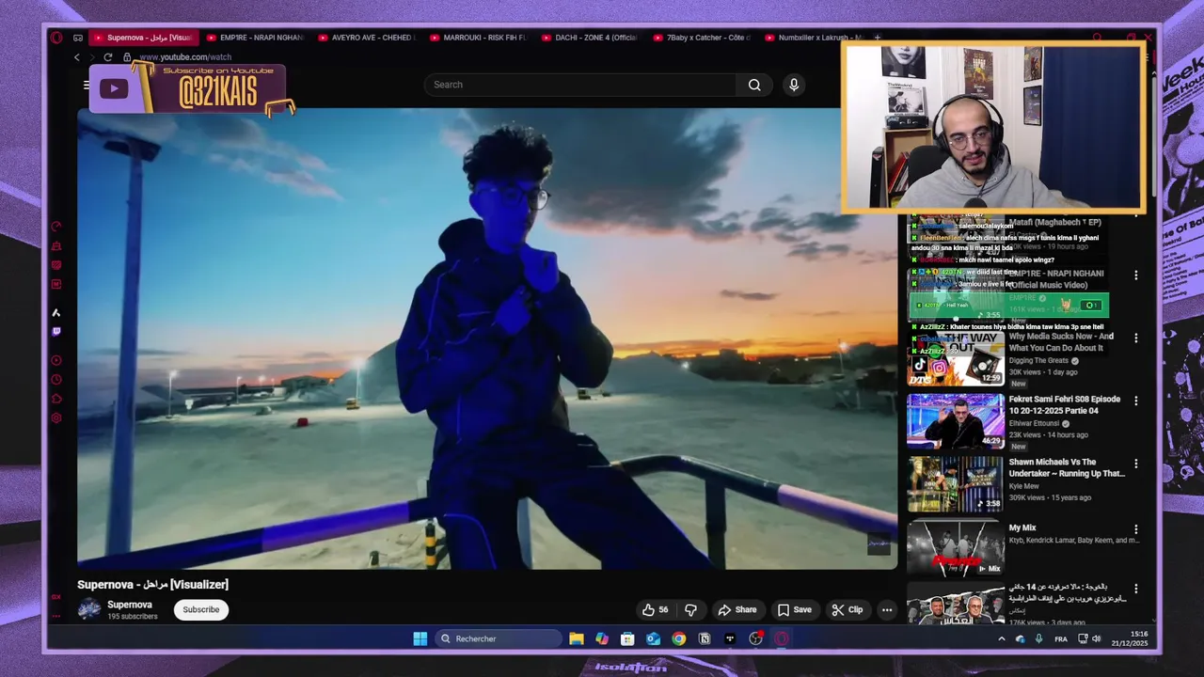Viewport: 1204px width, 677px height.
Task: Open Supernova channel avatar
Action: point(89,609)
